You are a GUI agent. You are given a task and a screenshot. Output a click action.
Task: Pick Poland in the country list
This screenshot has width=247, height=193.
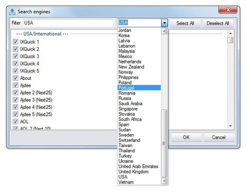click(139, 82)
